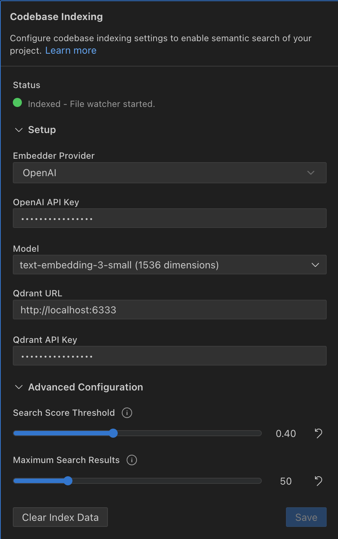Reset Search Score Threshold to default
The width and height of the screenshot is (338, 539).
coord(318,433)
